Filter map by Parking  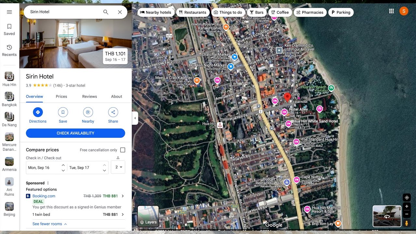tap(341, 12)
